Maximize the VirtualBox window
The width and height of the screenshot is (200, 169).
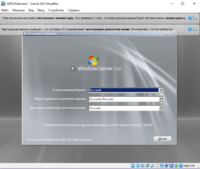point(183,4)
